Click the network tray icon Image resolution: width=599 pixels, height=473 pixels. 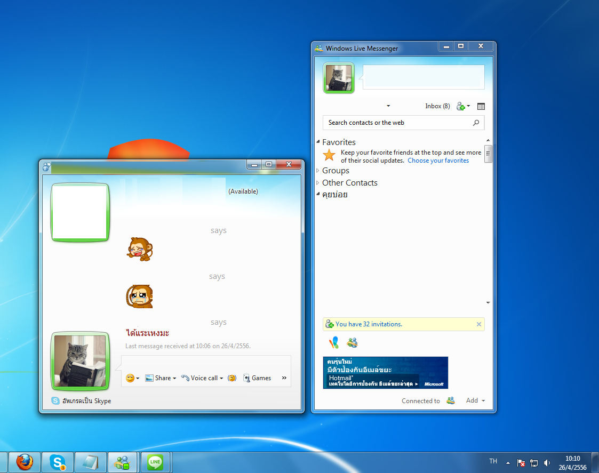534,463
